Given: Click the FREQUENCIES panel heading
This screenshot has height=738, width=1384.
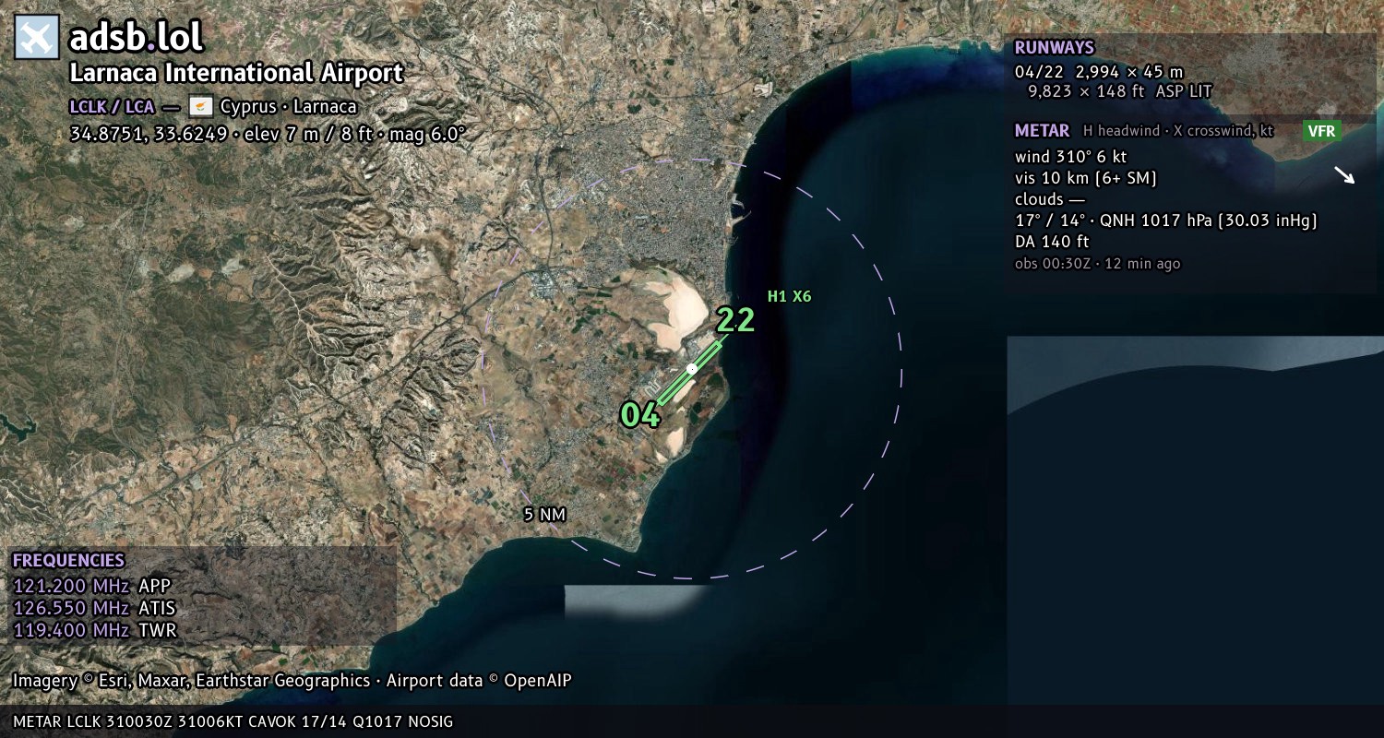Looking at the screenshot, I should pyautogui.click(x=68, y=560).
